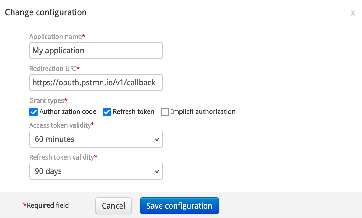Click the 'Implicit authorization' label text

coord(203,112)
